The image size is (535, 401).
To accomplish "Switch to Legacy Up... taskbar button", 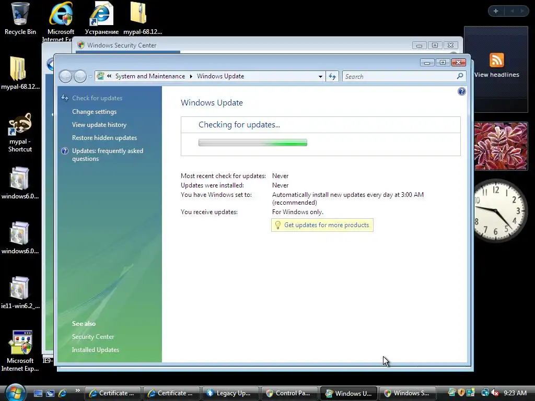I will coord(230,393).
